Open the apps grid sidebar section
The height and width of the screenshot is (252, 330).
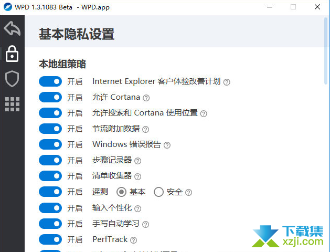tap(12, 104)
